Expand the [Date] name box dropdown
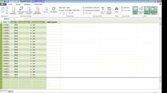The image size is (167, 93). [14, 19]
